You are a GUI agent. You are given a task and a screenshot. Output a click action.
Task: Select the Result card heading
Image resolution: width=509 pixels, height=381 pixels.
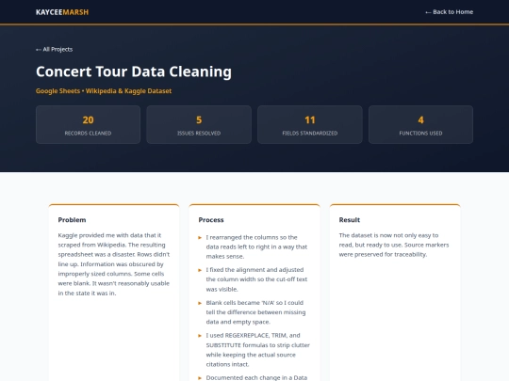point(350,220)
